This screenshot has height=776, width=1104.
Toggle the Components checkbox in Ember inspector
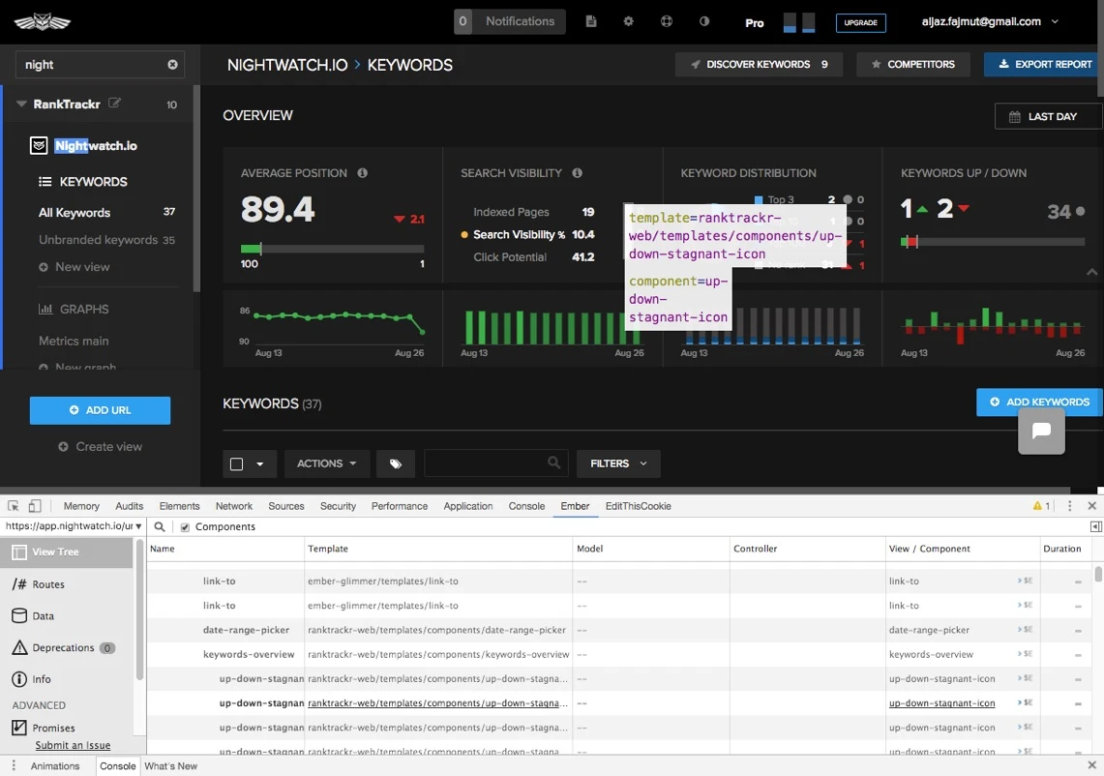(184, 526)
